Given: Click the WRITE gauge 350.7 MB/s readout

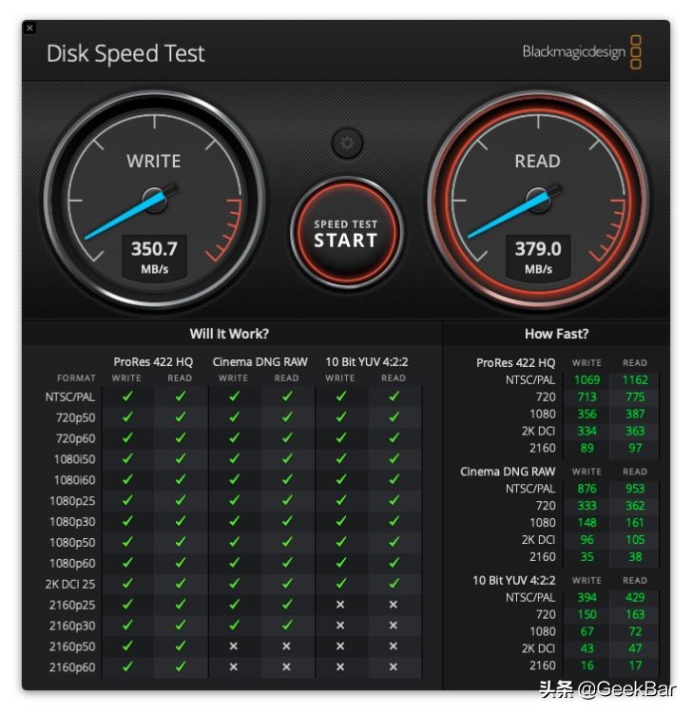Looking at the screenshot, I should (x=155, y=258).
